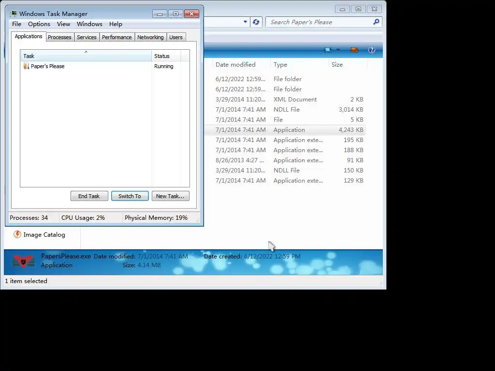Open the Windows menu in Task Manager

click(89, 24)
